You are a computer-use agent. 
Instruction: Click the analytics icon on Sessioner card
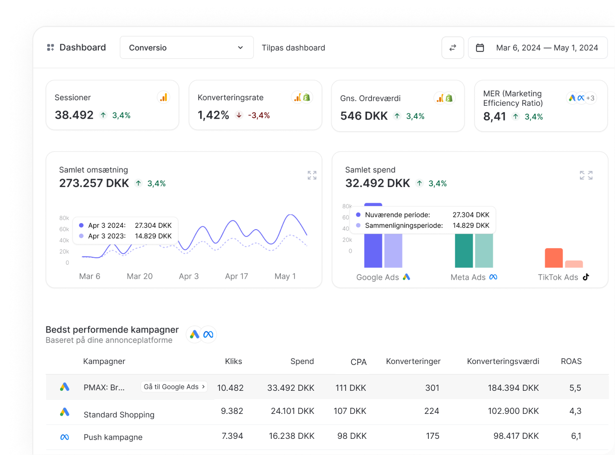click(164, 97)
